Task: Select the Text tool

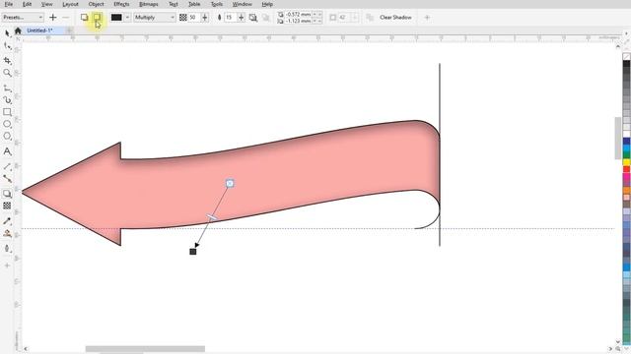Action: (7, 151)
